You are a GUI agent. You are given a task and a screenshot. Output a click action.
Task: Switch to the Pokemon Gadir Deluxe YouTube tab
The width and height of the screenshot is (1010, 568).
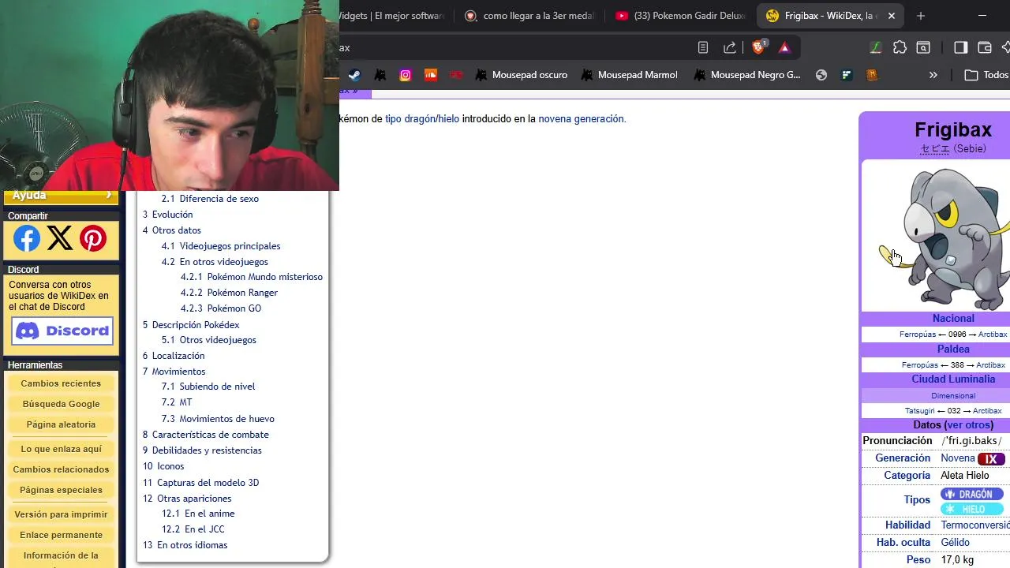[x=680, y=16]
